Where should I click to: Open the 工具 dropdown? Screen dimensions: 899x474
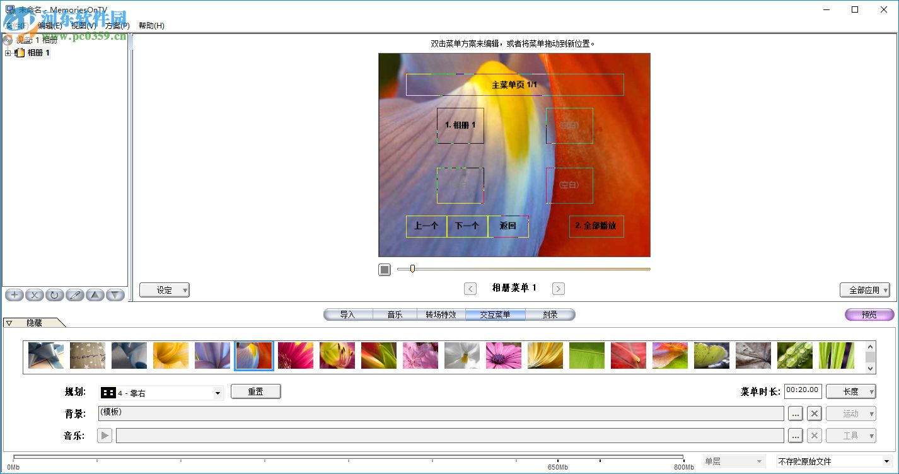851,436
